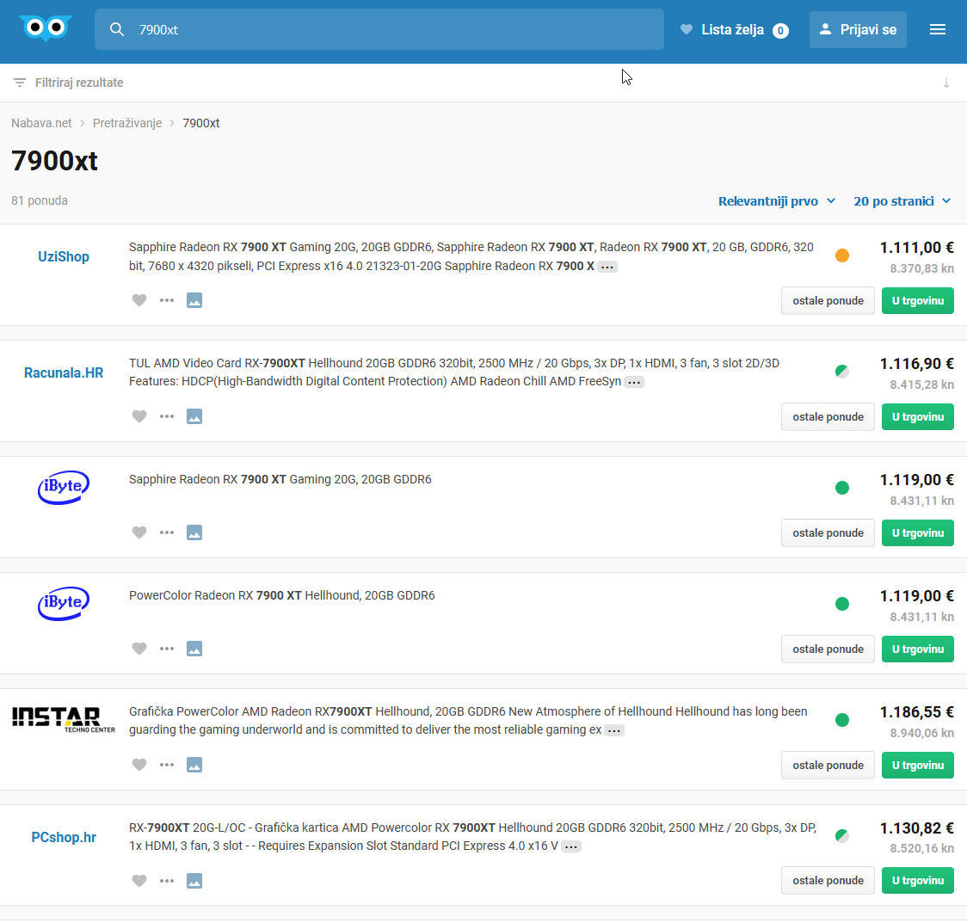
Task: Add Racunala.HR Hellhound offer to wishlist
Action: click(139, 416)
